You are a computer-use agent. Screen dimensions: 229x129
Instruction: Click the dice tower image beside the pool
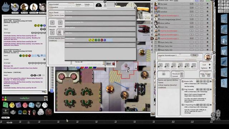click(x=46, y=99)
